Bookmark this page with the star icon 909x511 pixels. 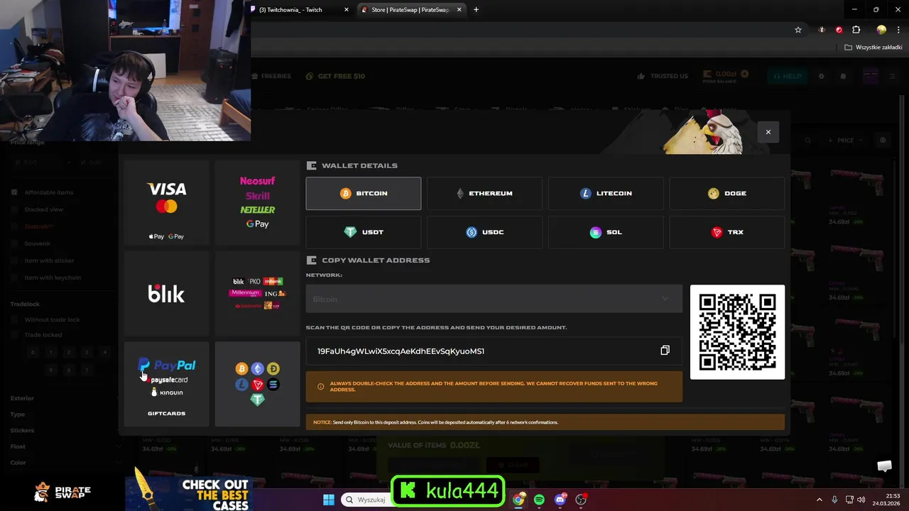click(x=798, y=30)
